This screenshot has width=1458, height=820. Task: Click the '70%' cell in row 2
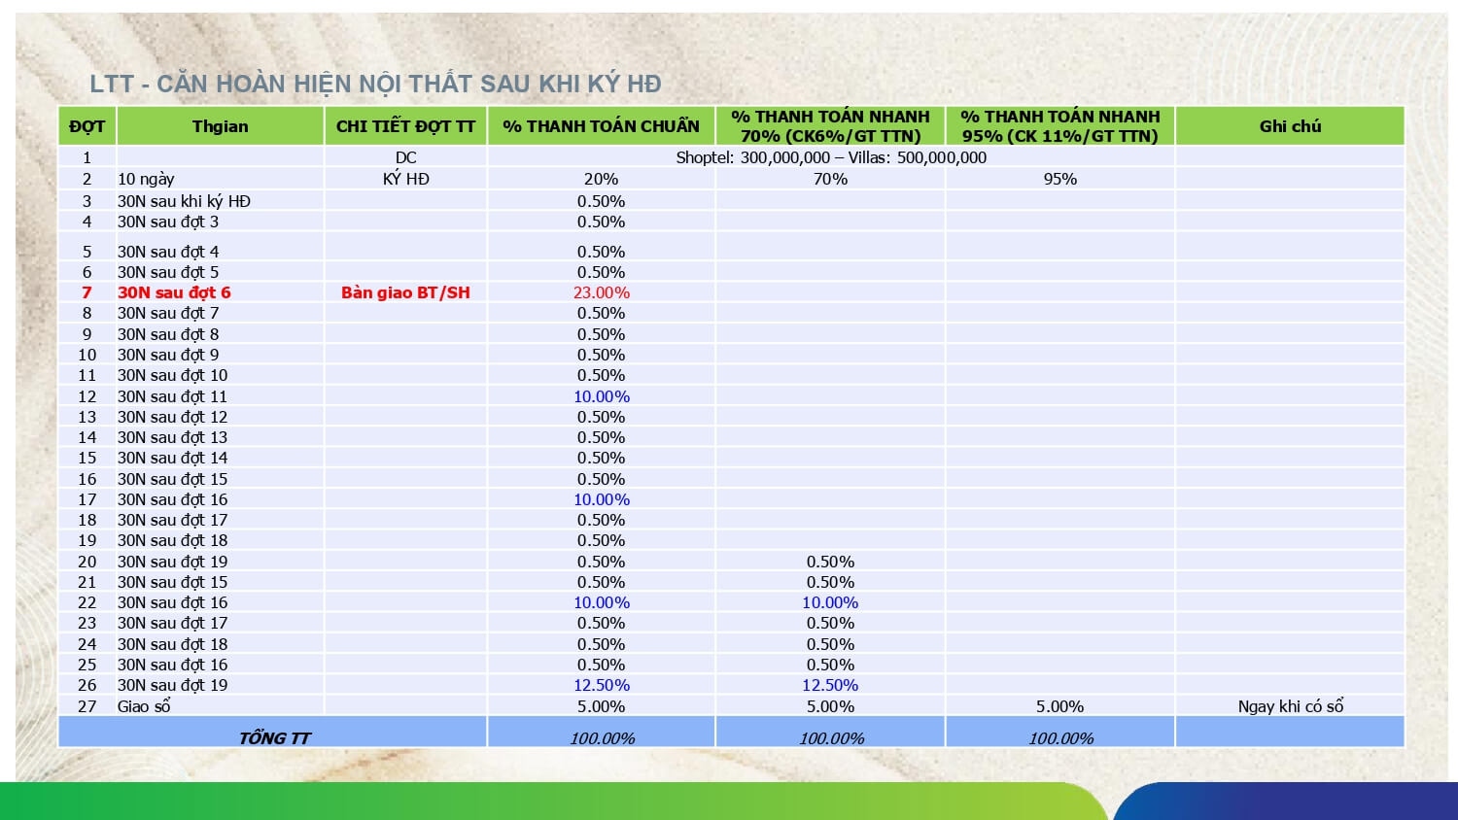(830, 179)
